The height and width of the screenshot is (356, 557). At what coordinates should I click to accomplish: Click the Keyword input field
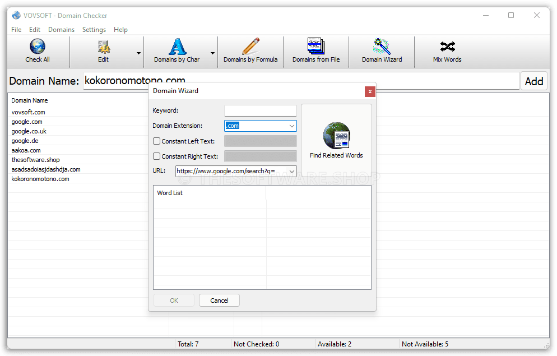pos(261,110)
